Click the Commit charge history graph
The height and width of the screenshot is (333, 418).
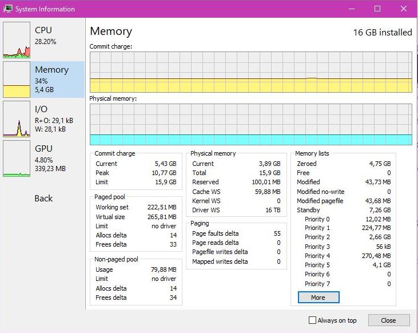pyautogui.click(x=250, y=72)
